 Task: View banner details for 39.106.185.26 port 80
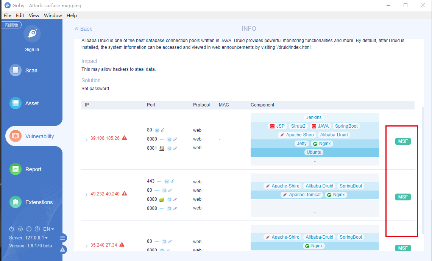pyautogui.click(x=157, y=130)
